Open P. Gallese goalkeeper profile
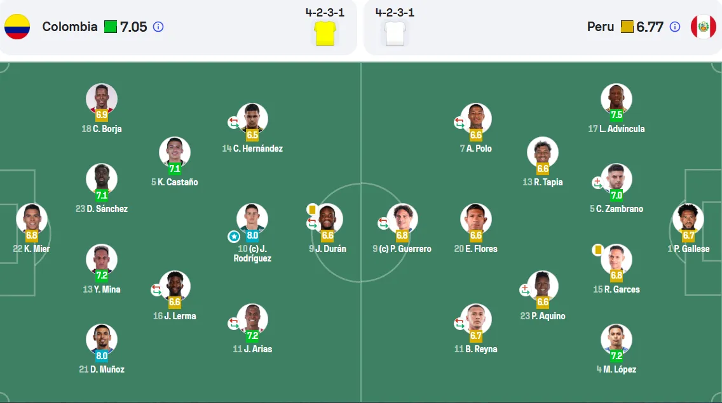The height and width of the screenshot is (403, 722). click(688, 219)
